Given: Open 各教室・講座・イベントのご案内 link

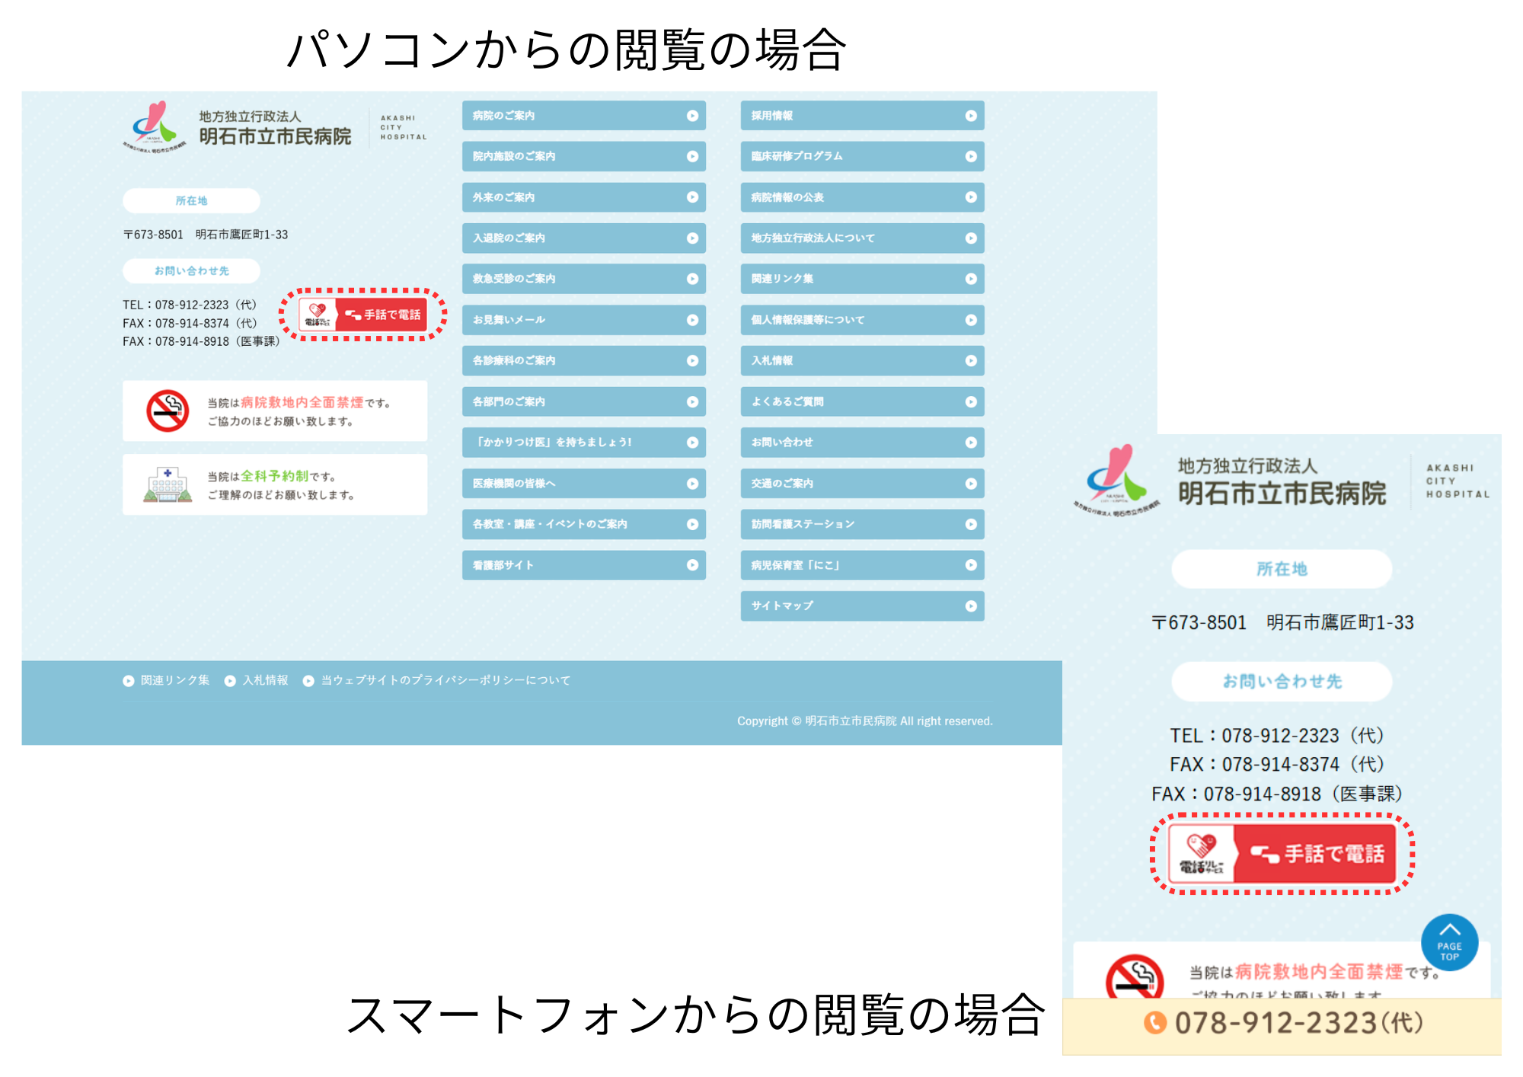Looking at the screenshot, I should 583,524.
